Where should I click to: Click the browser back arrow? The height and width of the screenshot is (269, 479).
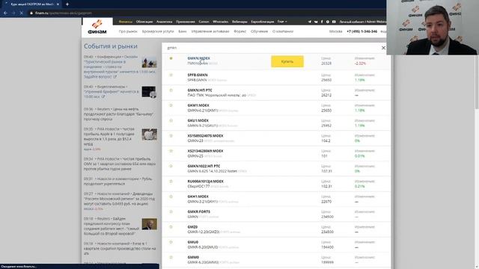5,13
